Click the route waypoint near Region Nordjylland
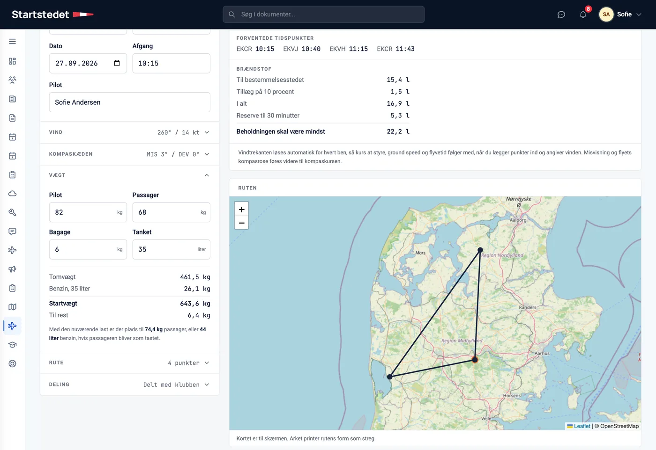 click(x=480, y=250)
